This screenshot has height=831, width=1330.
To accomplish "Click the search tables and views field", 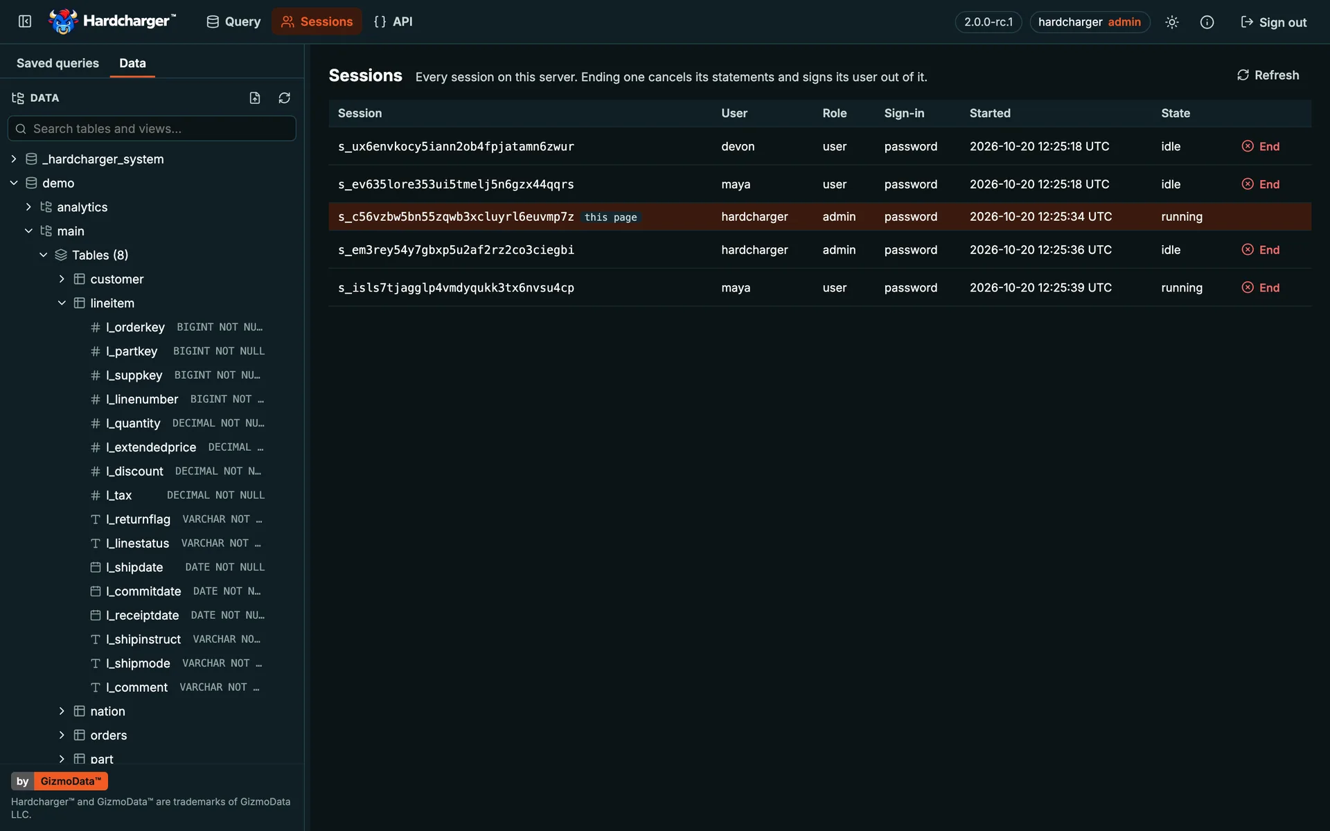I will (x=152, y=129).
